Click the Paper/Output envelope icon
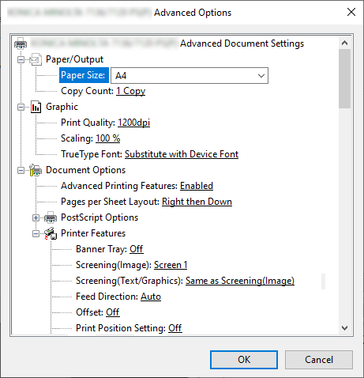Screen dimensions: 364x378 pyautogui.click(x=36, y=59)
